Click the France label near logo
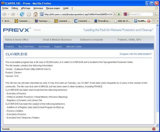 pyautogui.click(x=37, y=30)
